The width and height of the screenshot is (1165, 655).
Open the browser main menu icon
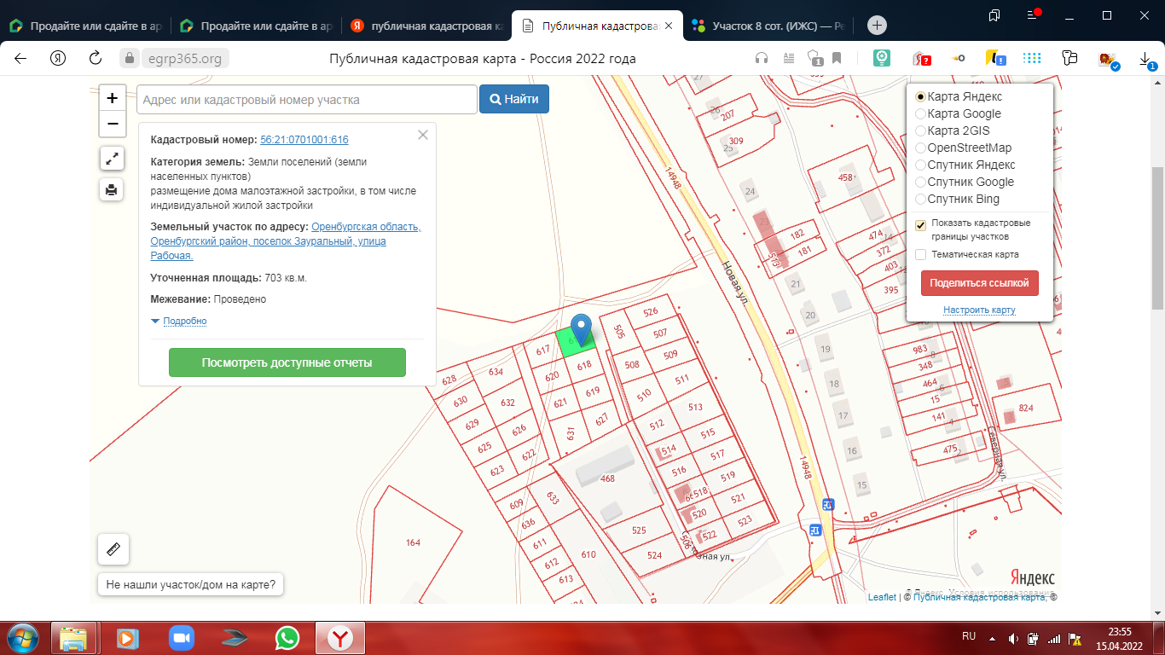(x=1032, y=15)
